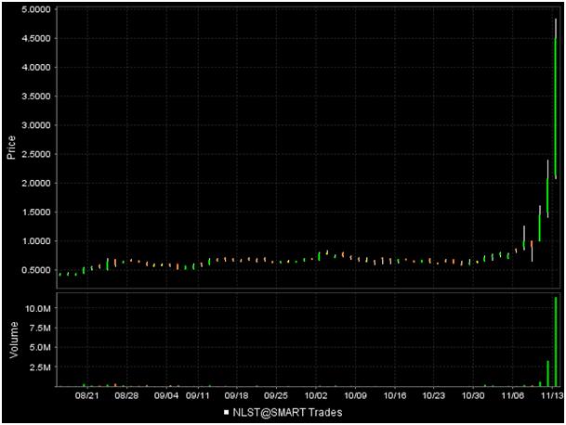Select the 11/06 date label
Screen dimensions: 566x425
pyautogui.click(x=513, y=396)
